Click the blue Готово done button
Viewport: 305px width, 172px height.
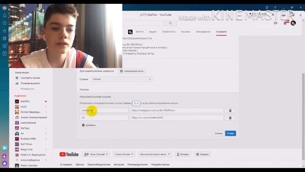[231, 133]
